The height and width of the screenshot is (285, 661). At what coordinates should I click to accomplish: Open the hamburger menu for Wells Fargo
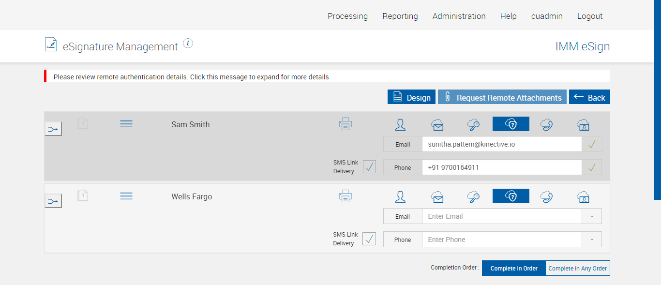click(126, 196)
